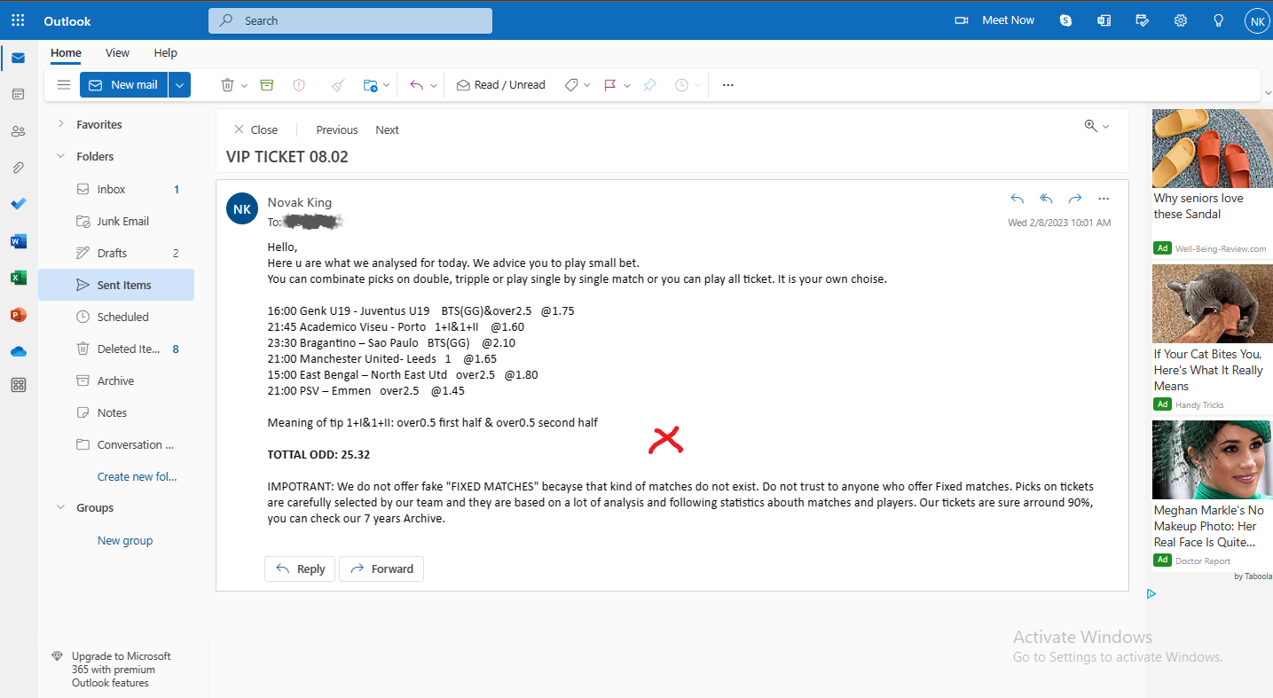This screenshot has height=698, width=1273.
Task: Open the New mail dropdown arrow
Action: coord(179,85)
